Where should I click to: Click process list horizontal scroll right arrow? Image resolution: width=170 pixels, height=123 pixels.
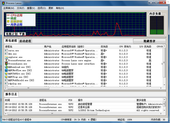coord(161,88)
